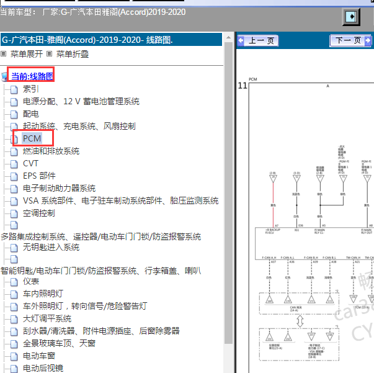Open 车外照明灯，转向信号/危险警告灯 entry
This screenshot has height=373, width=374.
tap(85, 306)
